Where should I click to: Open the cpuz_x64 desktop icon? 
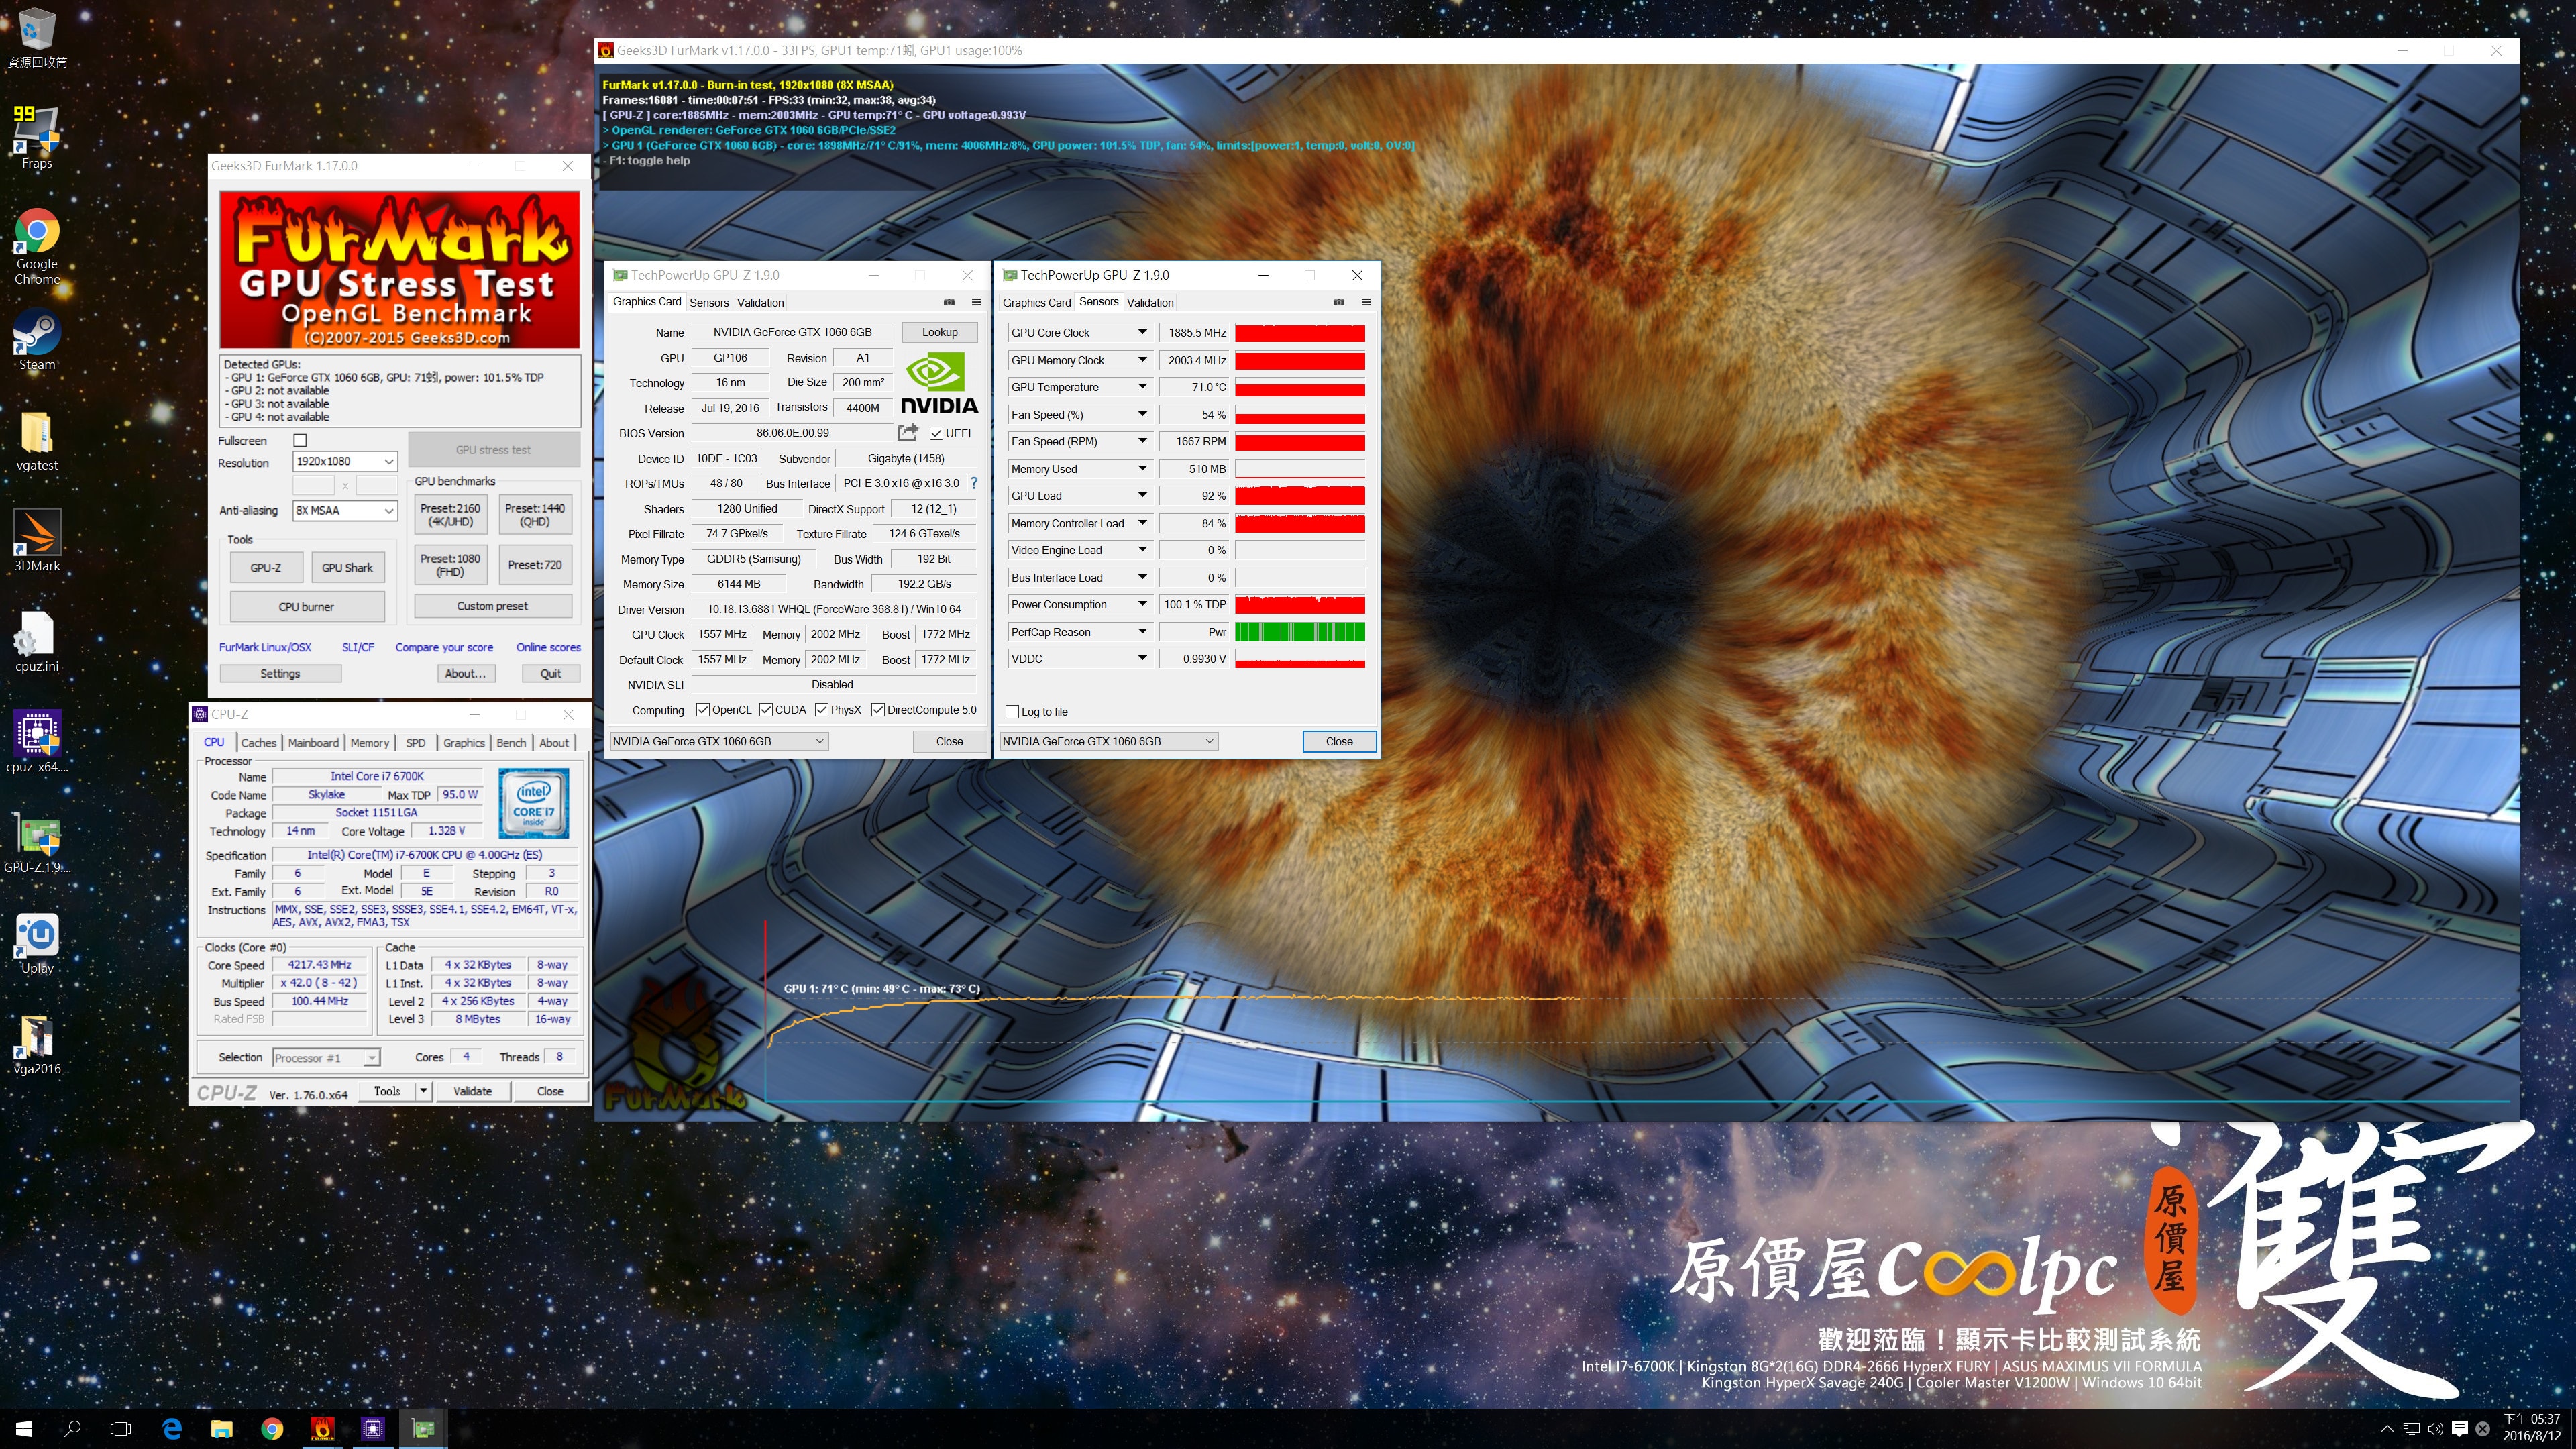pos(37,742)
